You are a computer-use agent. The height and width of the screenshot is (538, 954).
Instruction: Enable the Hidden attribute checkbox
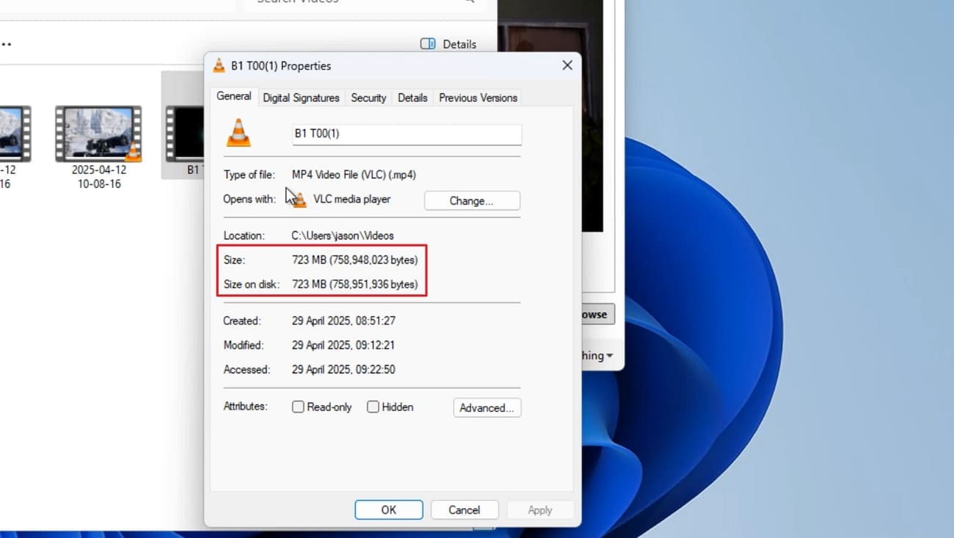click(373, 406)
